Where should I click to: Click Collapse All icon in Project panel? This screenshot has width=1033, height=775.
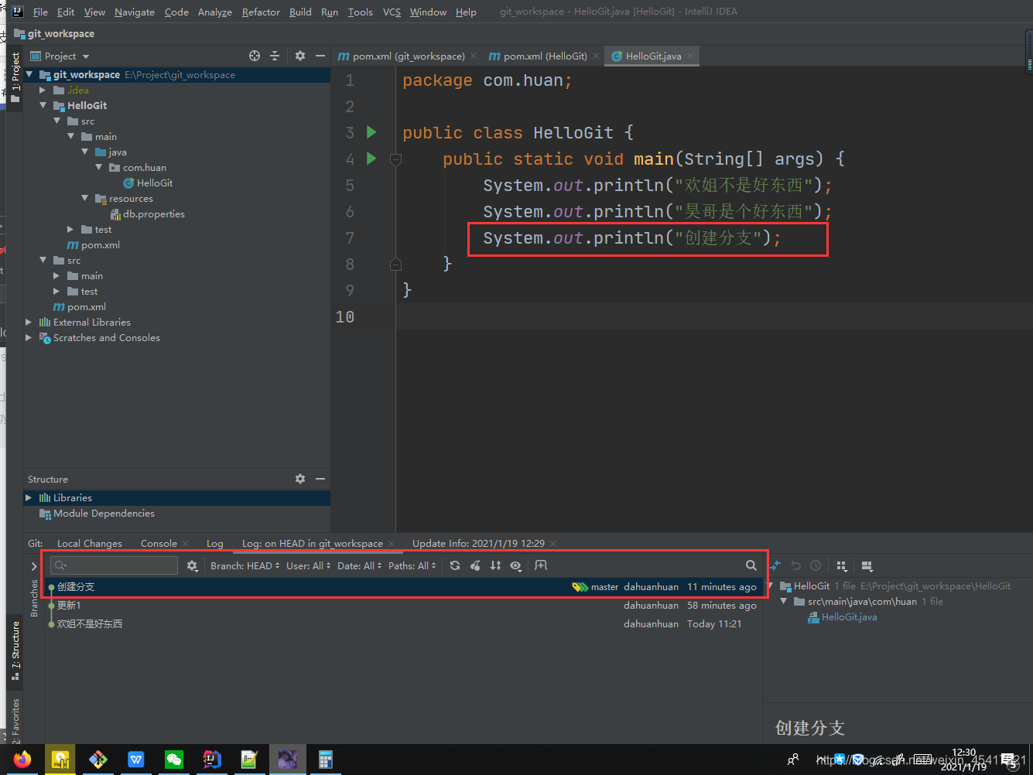point(275,56)
